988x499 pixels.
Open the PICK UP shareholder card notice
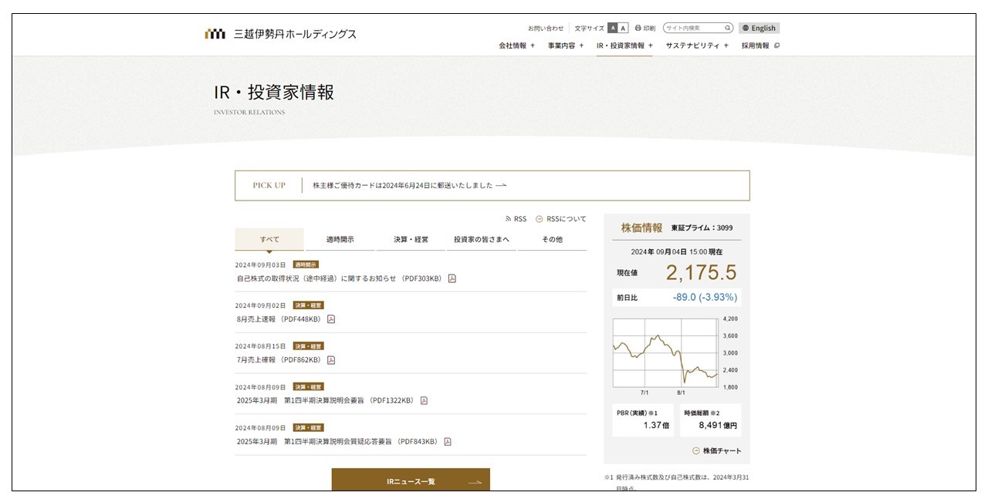point(409,185)
